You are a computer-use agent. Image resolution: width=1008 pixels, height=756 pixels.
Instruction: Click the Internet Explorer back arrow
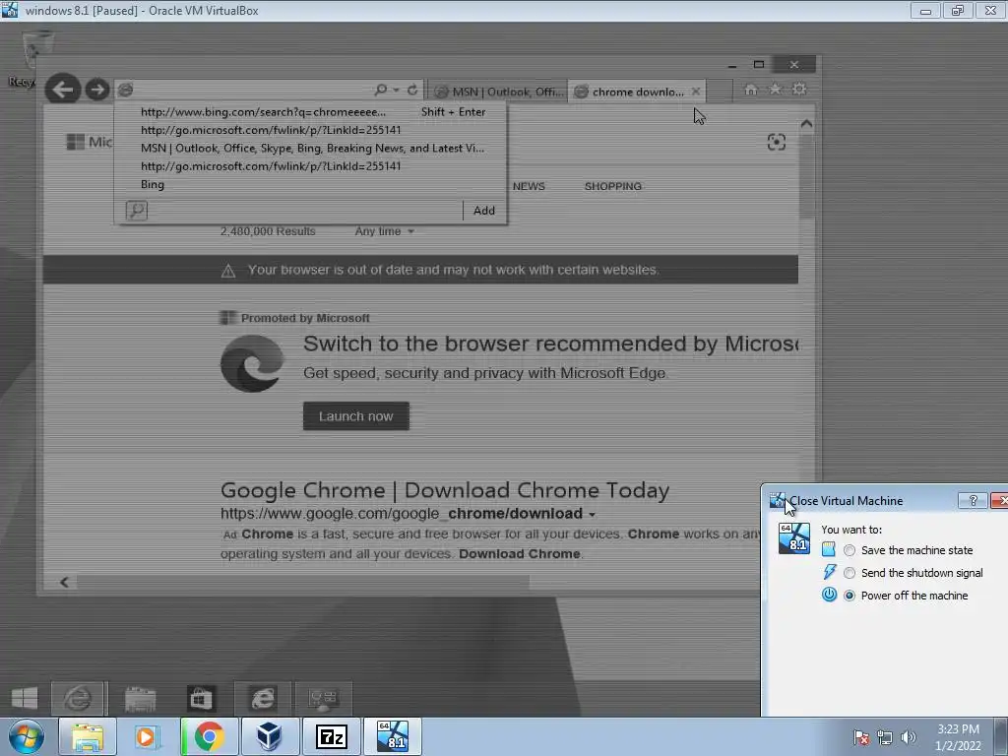pos(62,89)
